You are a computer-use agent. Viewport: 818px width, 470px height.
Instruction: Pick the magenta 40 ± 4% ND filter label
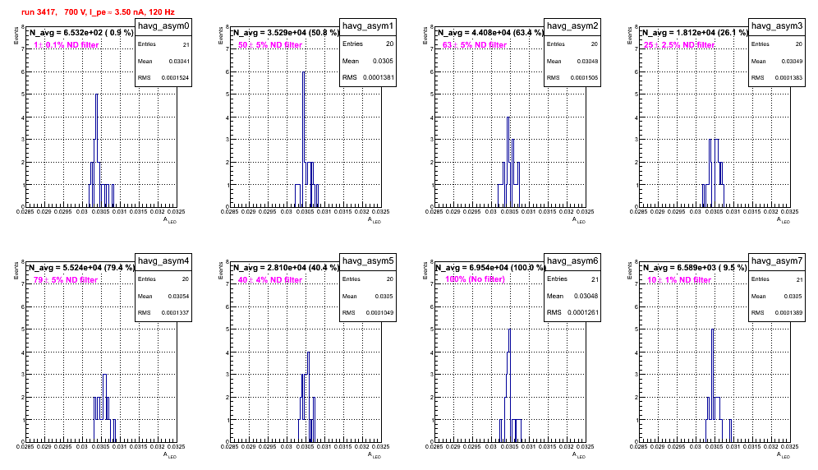[x=270, y=280]
